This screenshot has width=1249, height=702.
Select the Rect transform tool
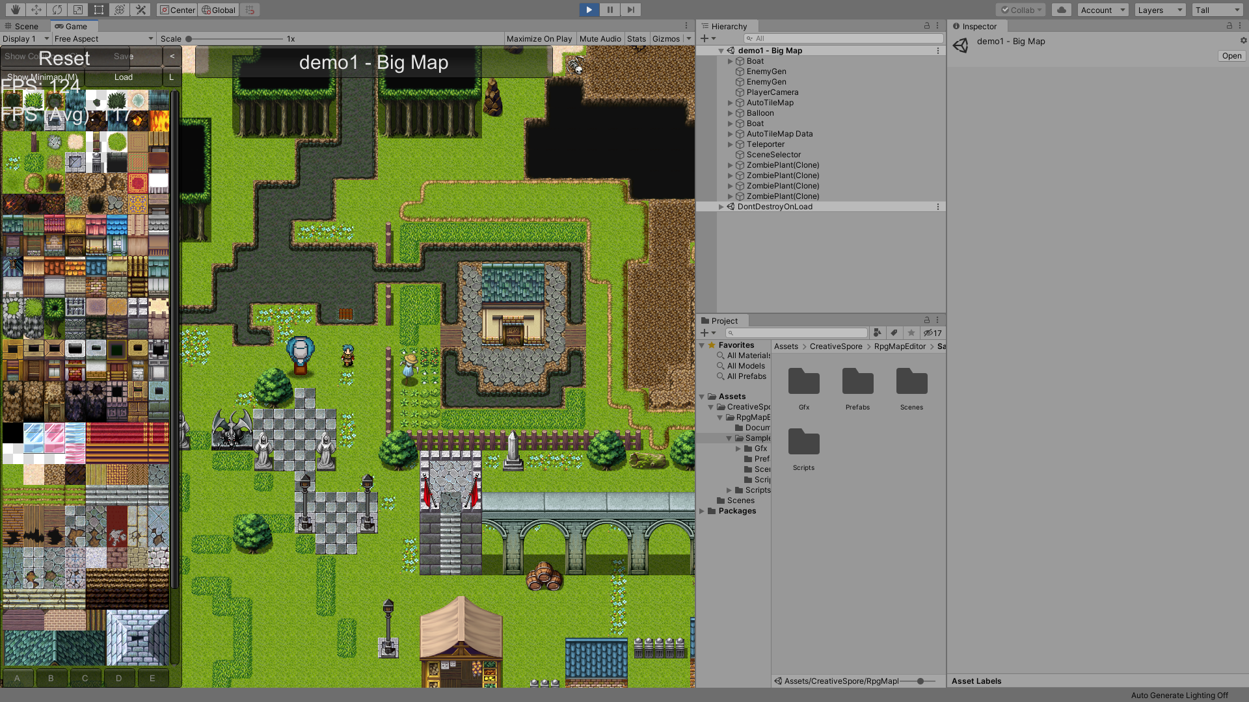click(x=98, y=10)
